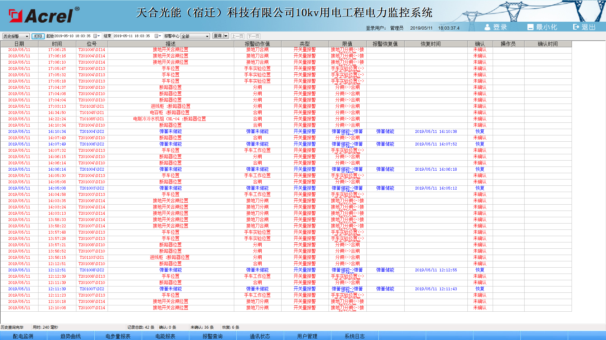This screenshot has height=340, width=606.
Task: Select tag cell T201006\DI14 at 17:06:25
Action: click(x=92, y=50)
